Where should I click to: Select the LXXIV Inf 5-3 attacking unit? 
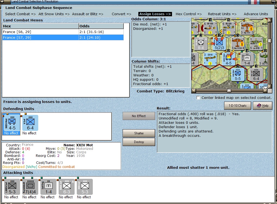click(12, 187)
